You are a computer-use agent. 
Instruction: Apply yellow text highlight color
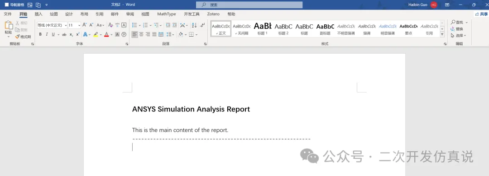click(x=96, y=34)
